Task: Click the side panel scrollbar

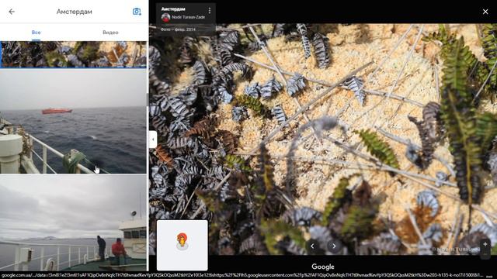Action: [x=148, y=100]
